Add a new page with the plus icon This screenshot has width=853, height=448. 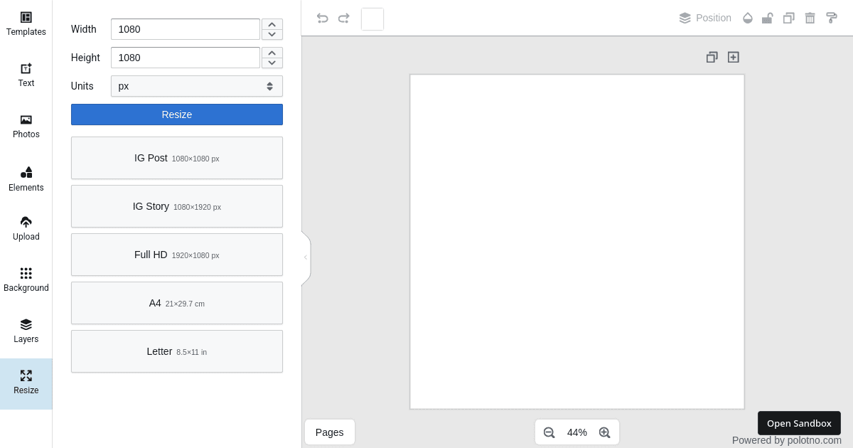733,57
